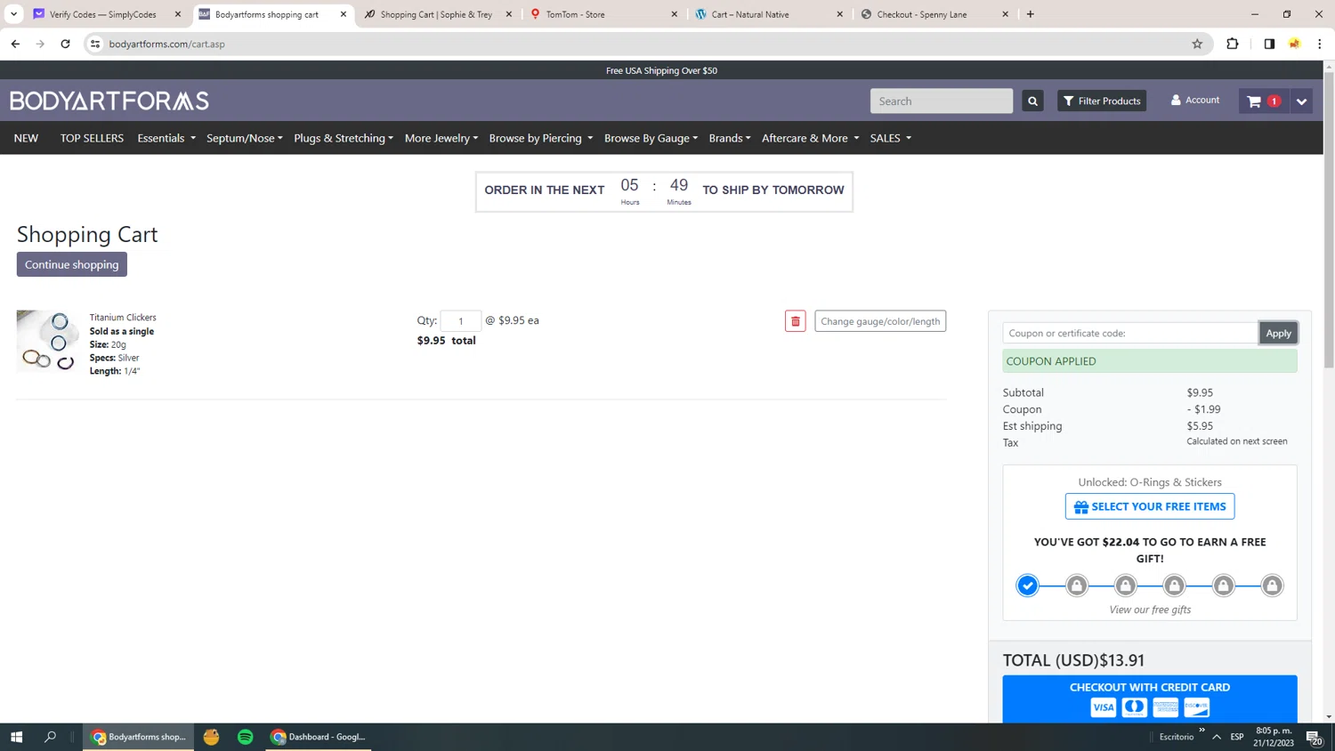This screenshot has height=751, width=1335.
Task: Click the coupon code input field
Action: point(1130,333)
